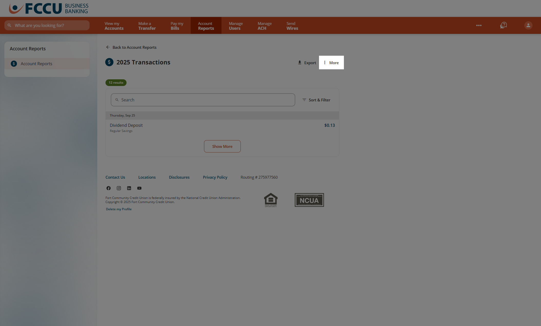Click inside the transaction Search field
Image resolution: width=541 pixels, height=326 pixels.
pyautogui.click(x=203, y=100)
